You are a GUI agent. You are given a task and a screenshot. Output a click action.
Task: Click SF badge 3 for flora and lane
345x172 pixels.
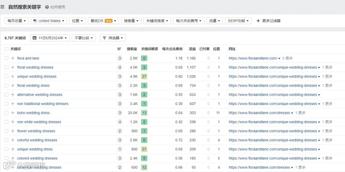(x=120, y=58)
